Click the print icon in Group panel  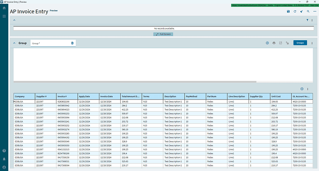274,43
